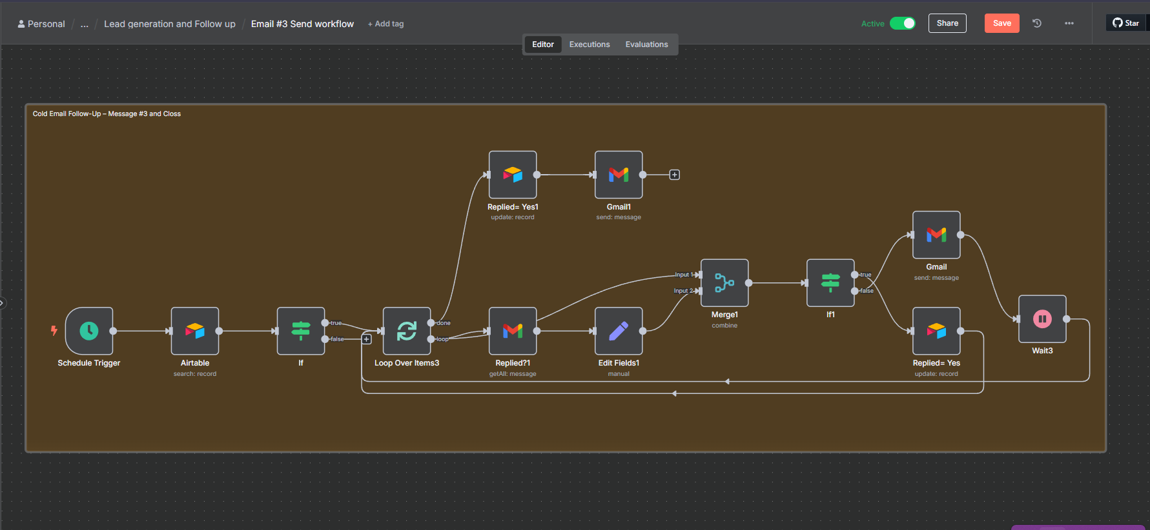Select the Merge1 combine node
Image resolution: width=1150 pixels, height=530 pixels.
(x=724, y=283)
